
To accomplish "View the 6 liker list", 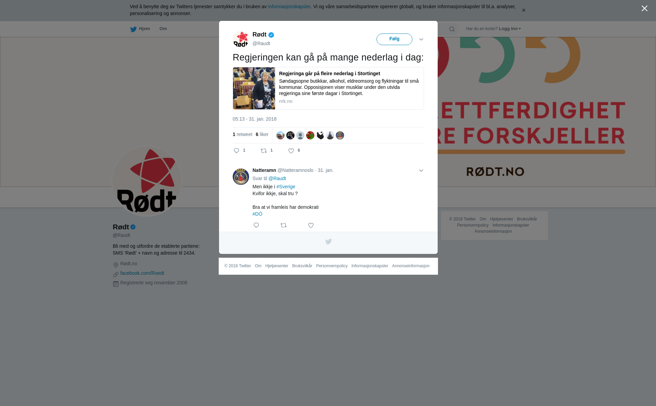I will click(x=262, y=134).
